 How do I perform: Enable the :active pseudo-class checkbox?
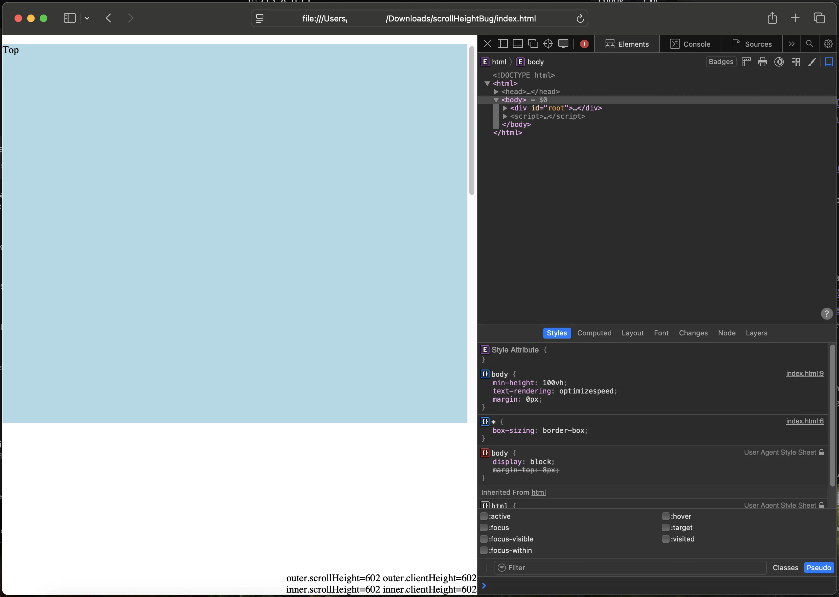pos(484,516)
